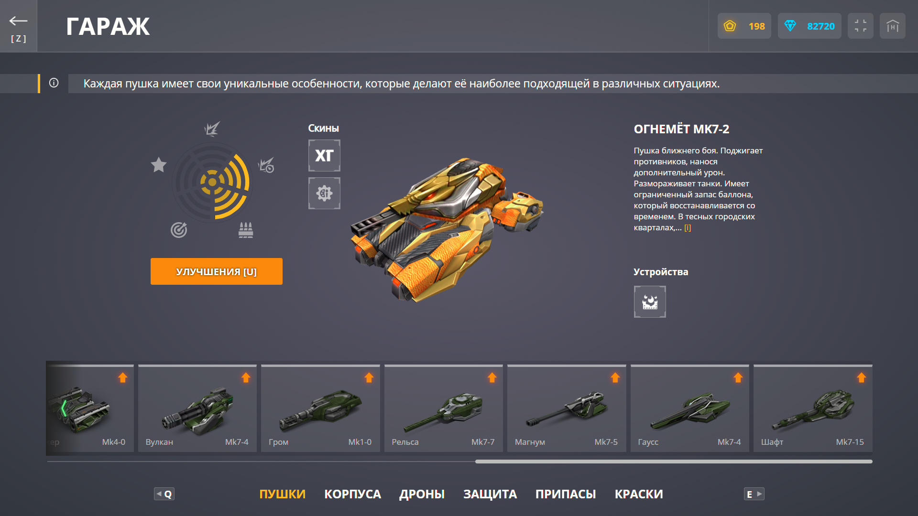Screen dimensions: 918x516
Task: Select the Шафт Mk7-15 turret card
Action: [x=813, y=408]
